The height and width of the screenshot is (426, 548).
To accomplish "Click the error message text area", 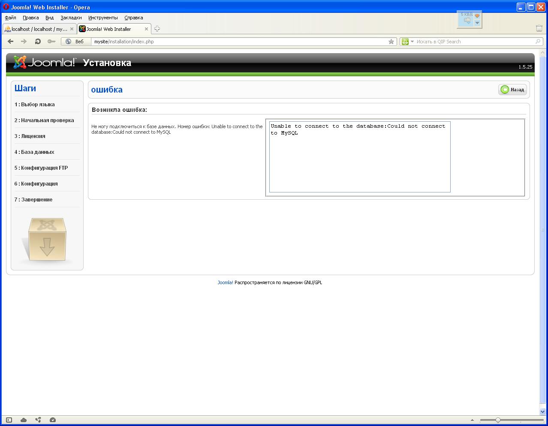I will [x=360, y=157].
